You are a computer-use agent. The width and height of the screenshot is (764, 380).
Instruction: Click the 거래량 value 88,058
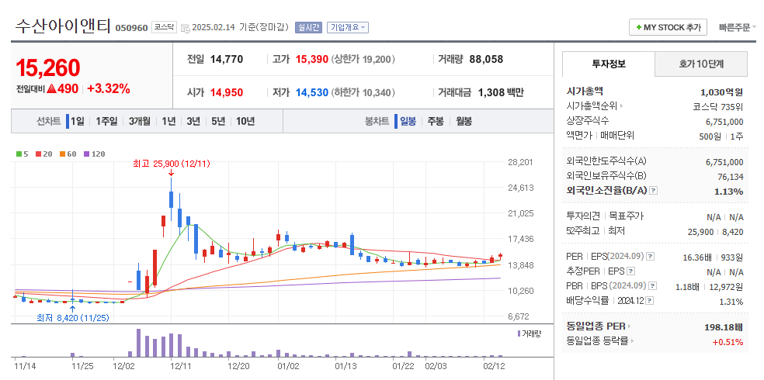tap(486, 60)
